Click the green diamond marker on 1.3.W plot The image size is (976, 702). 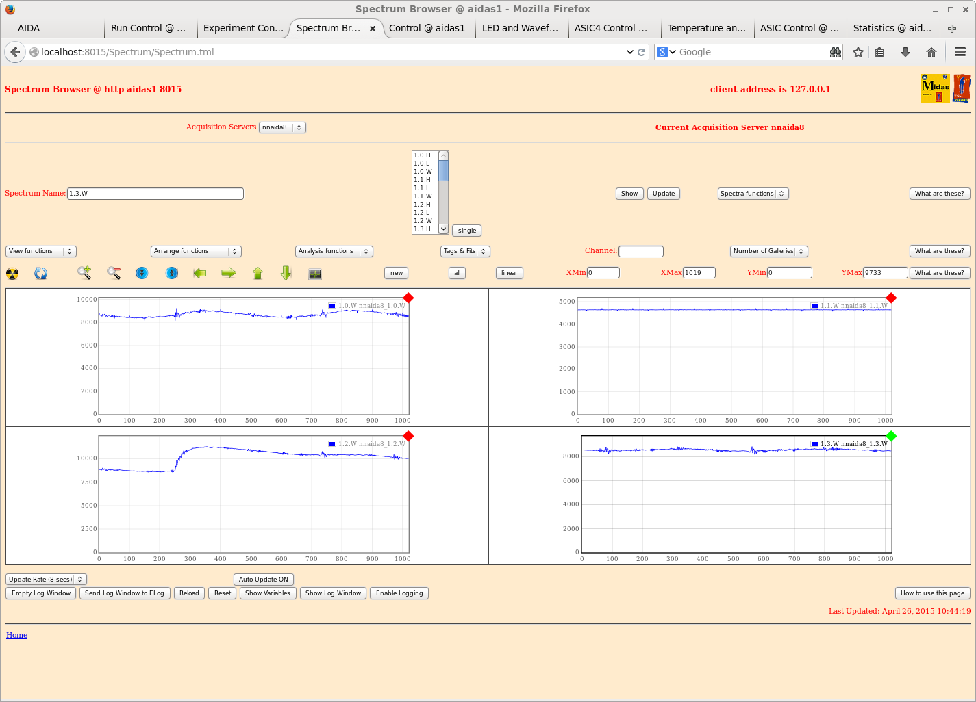891,436
